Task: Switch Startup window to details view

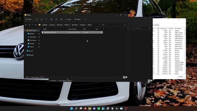Action: click(124, 77)
